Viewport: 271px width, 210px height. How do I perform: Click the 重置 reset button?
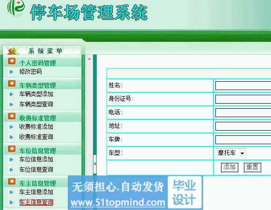coord(252,168)
